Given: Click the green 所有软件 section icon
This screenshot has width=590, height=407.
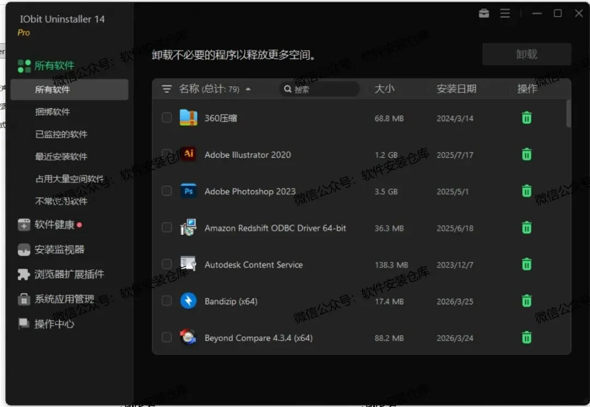Looking at the screenshot, I should tap(24, 66).
